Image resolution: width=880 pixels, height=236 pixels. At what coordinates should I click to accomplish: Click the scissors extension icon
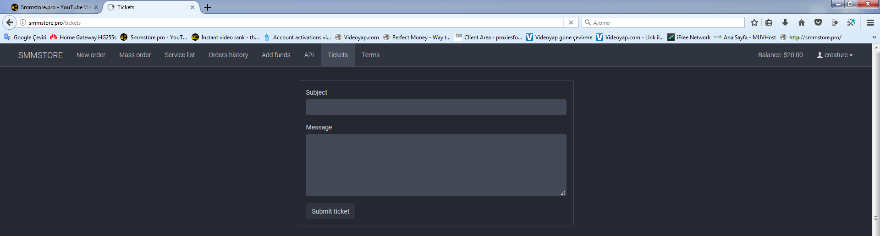click(851, 22)
